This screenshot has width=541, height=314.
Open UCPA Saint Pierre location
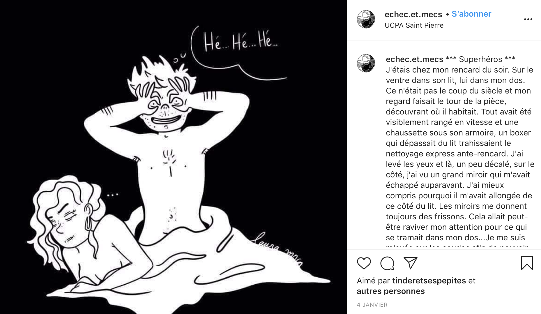coord(414,25)
